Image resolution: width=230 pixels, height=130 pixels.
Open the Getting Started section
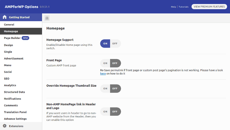coord(21,17)
